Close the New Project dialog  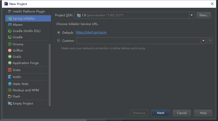tap(212, 4)
